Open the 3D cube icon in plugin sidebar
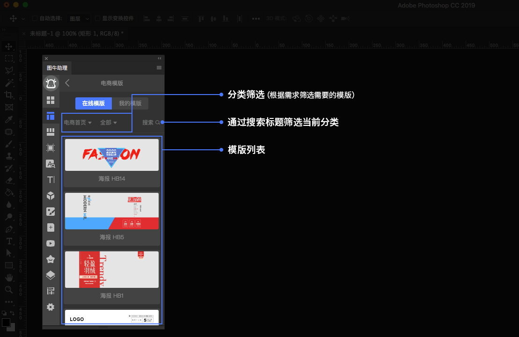Image resolution: width=519 pixels, height=337 pixels. pos(51,196)
